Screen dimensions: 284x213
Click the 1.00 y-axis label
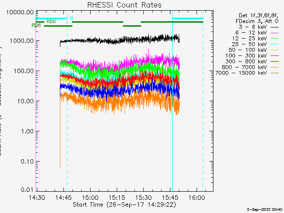click(x=28, y=131)
